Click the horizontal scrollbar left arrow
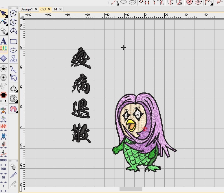 24,189
